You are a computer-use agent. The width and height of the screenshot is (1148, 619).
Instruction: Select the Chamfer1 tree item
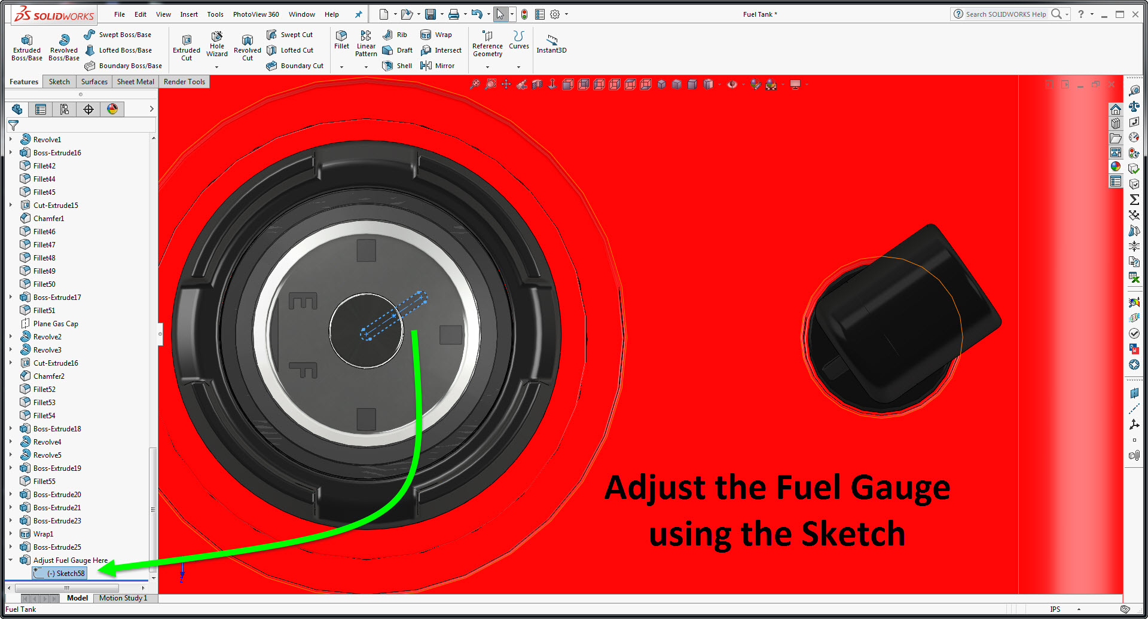(42, 218)
